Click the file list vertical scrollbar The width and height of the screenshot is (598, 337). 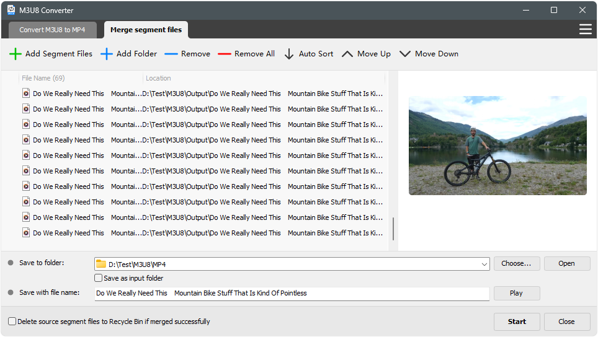tap(393, 228)
